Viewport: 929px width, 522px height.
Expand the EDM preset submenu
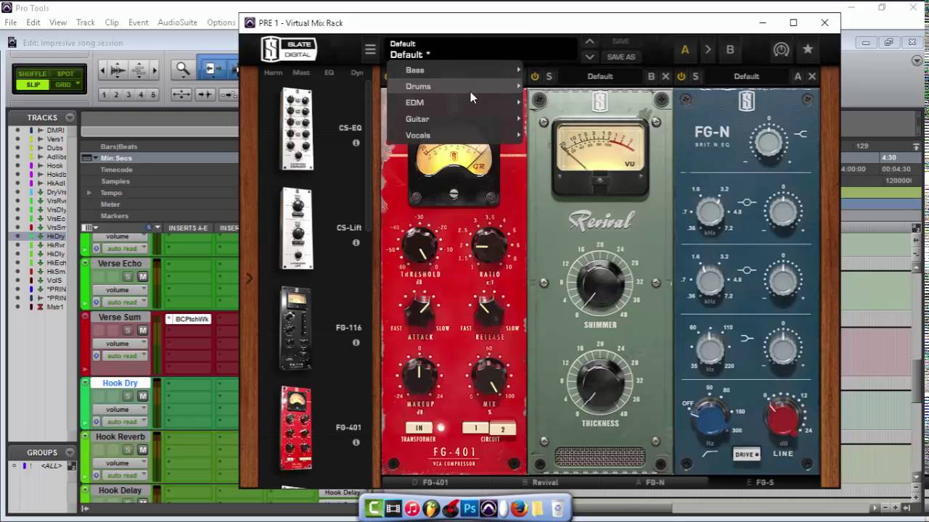(x=456, y=102)
